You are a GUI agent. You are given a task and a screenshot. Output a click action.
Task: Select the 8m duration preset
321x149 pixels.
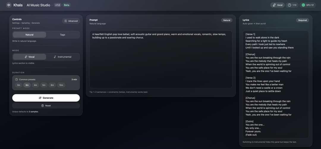coord(52,85)
